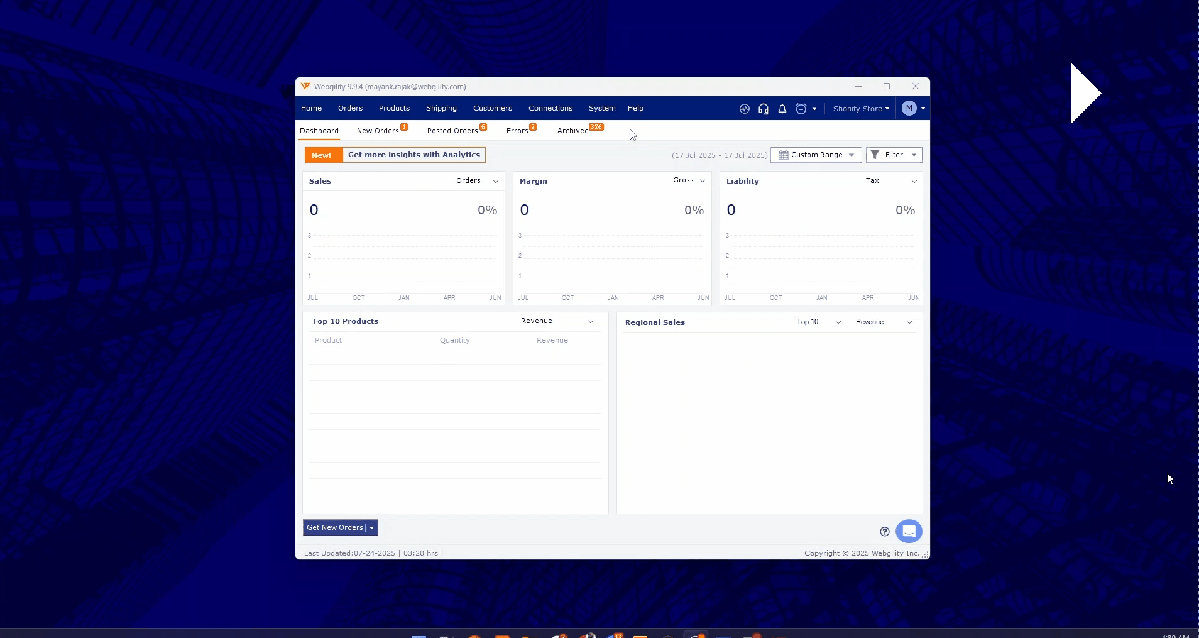Click the Top 10 Products heading

[x=345, y=321]
